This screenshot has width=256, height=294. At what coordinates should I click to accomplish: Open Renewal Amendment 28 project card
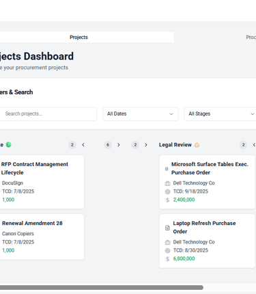42,237
